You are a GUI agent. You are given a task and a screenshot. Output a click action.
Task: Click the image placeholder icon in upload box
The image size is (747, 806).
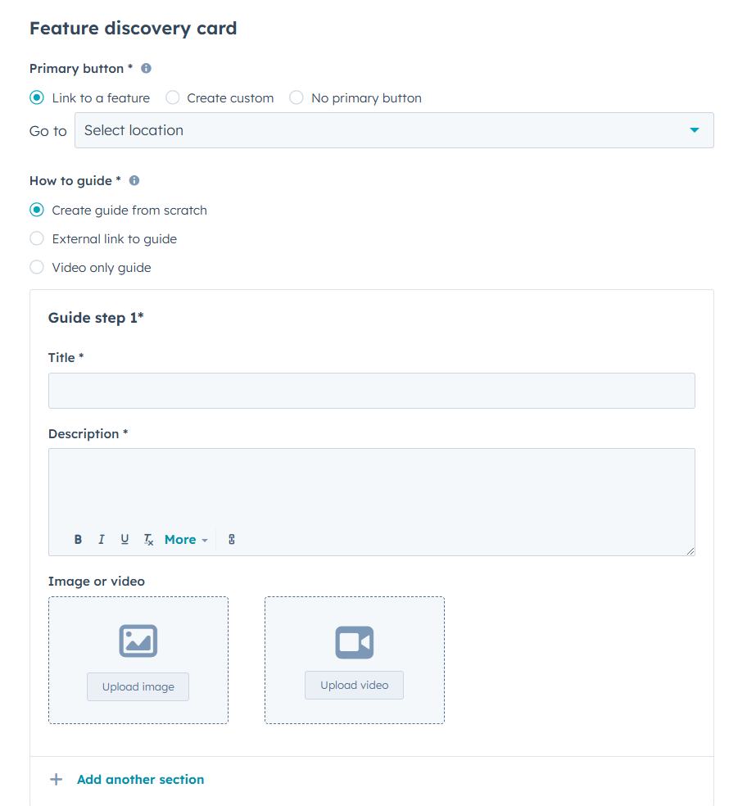point(138,641)
